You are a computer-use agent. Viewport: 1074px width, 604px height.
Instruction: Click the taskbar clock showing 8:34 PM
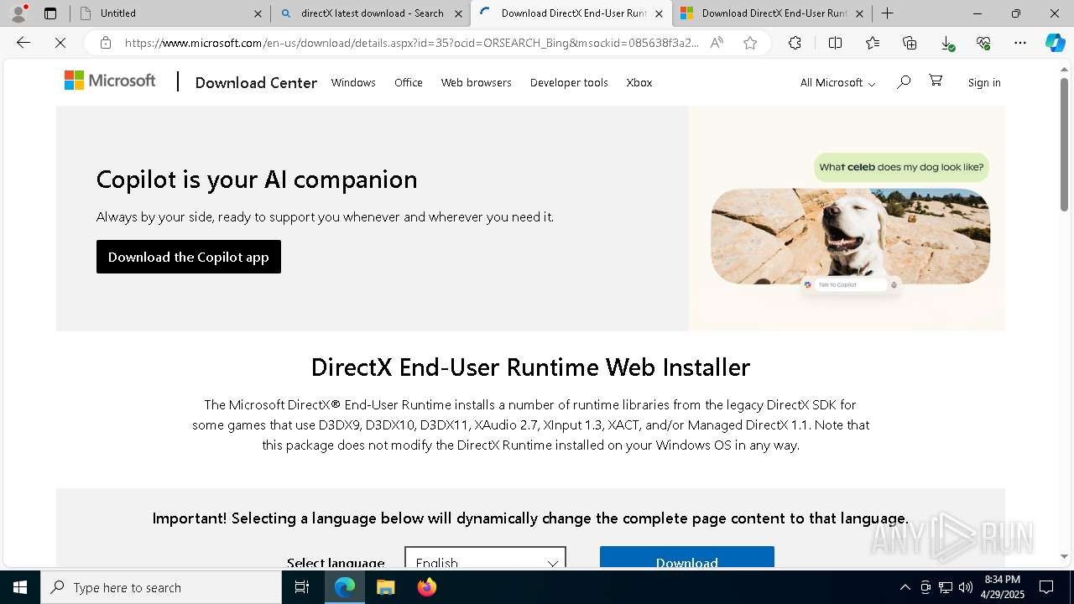coord(1003,587)
